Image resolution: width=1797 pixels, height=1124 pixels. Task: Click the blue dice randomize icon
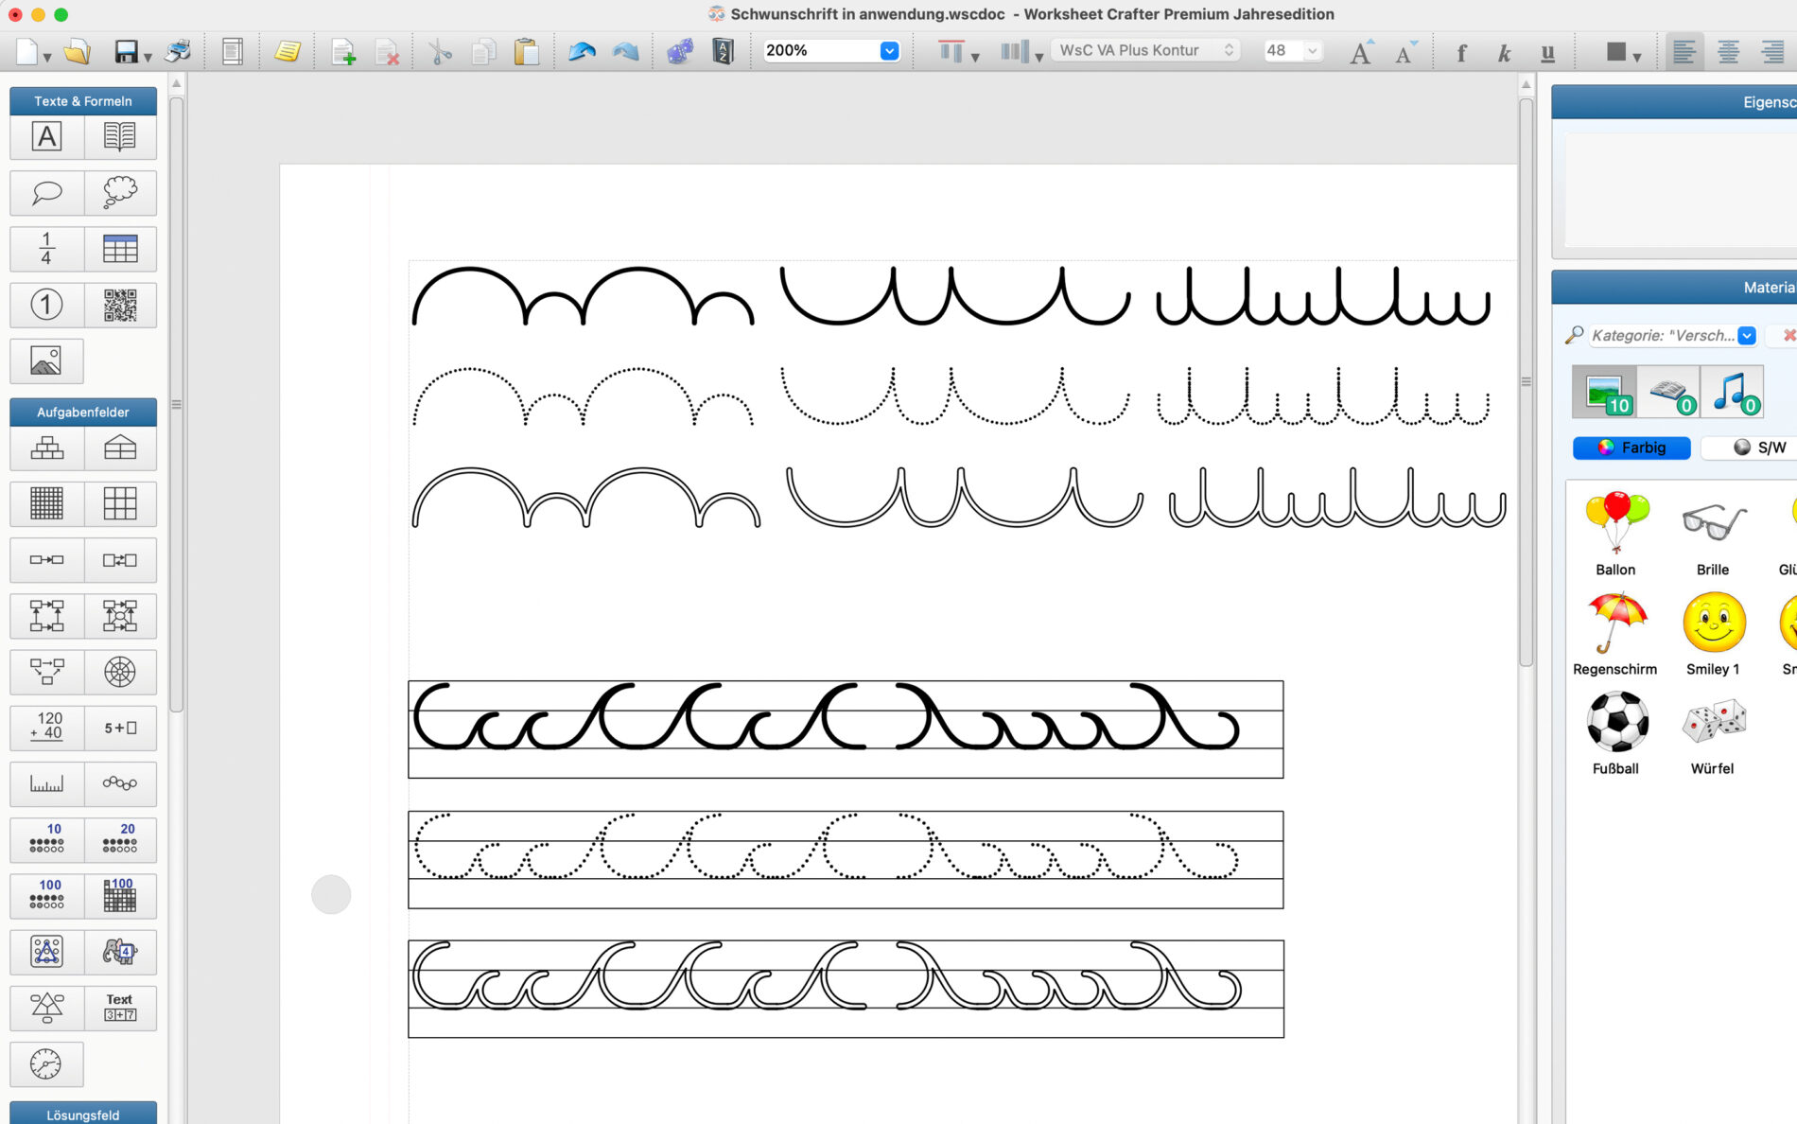pos(680,51)
